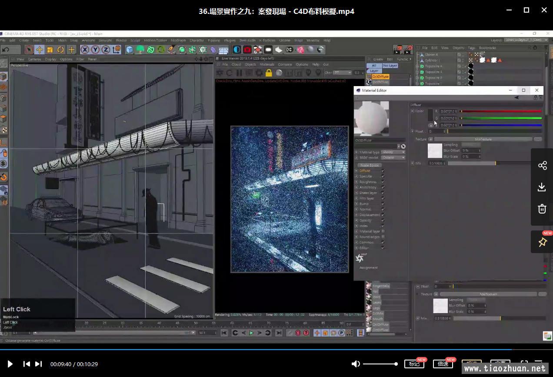Click the Material Editor padlock icon
This screenshot has width=553, height=377.
tap(536, 97)
